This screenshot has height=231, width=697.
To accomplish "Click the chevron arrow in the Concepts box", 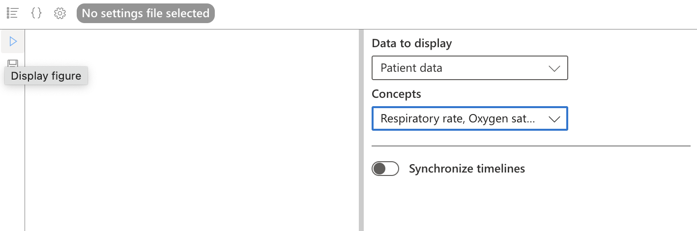I will 554,119.
